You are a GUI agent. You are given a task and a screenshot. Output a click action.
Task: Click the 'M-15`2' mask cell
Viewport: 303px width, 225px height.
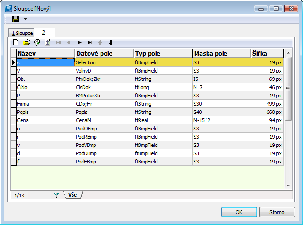[x=222, y=120]
